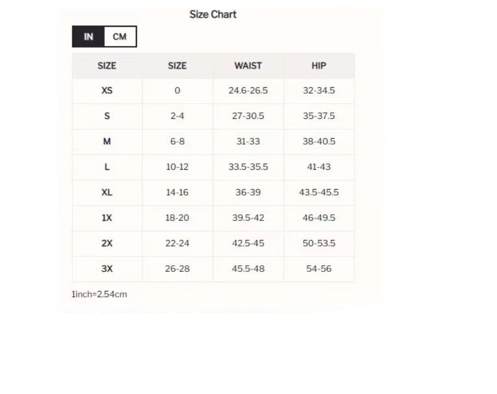Image resolution: width=497 pixels, height=394 pixels.
Task: Click the WAIST column header
Action: 248,66
